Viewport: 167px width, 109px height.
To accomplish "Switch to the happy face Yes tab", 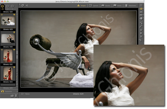I will coord(3,5).
